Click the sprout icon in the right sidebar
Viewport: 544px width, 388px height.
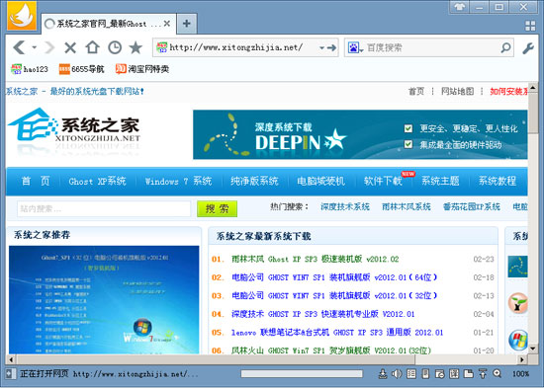(518, 303)
